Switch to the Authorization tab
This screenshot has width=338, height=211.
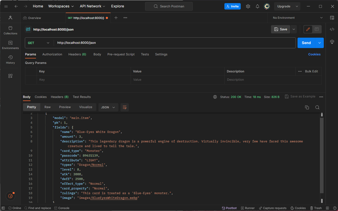point(52,54)
